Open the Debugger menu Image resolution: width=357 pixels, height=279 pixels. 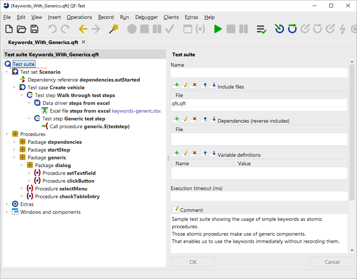[146, 17]
